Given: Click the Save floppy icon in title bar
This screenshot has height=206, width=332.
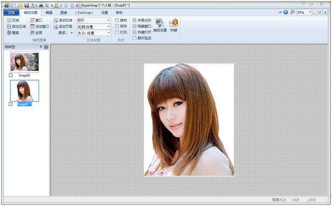Looking at the screenshot, I should pyautogui.click(x=26, y=5).
